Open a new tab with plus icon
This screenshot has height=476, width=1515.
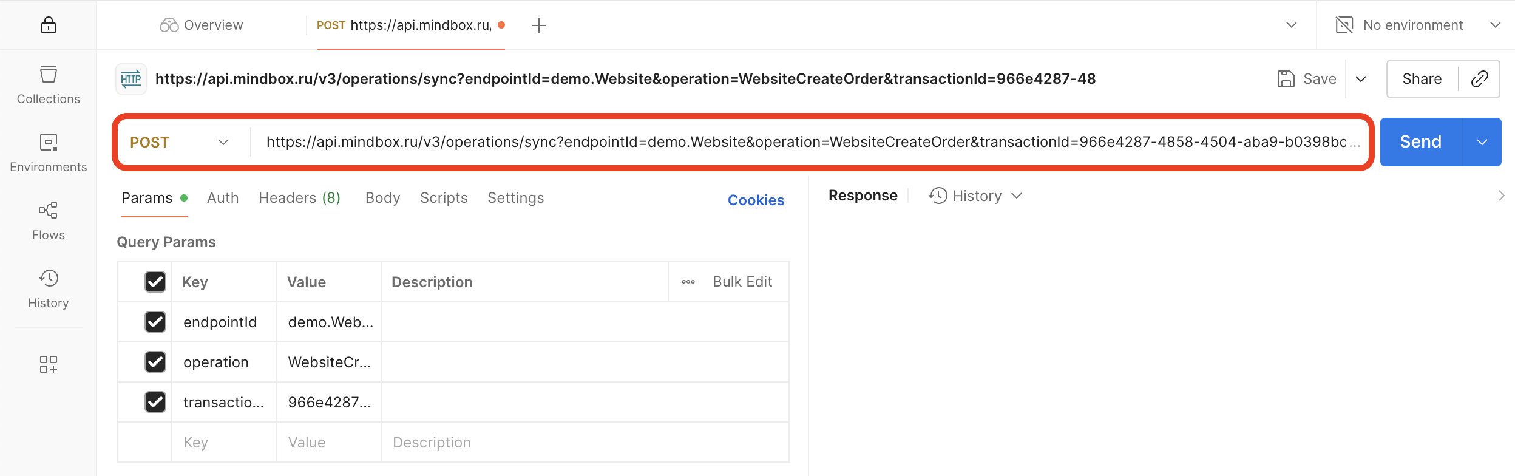point(539,25)
